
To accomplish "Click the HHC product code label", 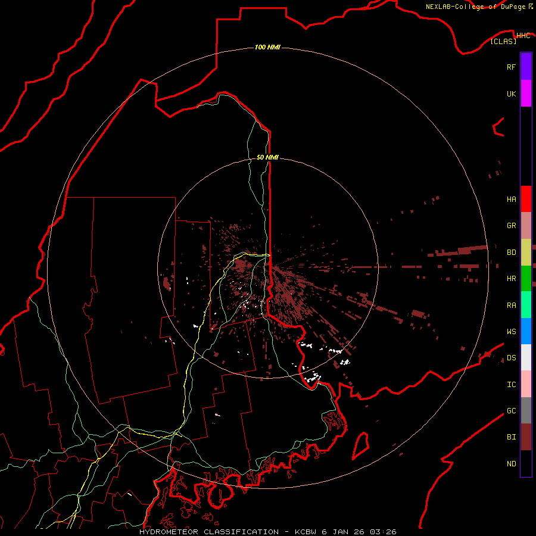I will click(x=523, y=35).
